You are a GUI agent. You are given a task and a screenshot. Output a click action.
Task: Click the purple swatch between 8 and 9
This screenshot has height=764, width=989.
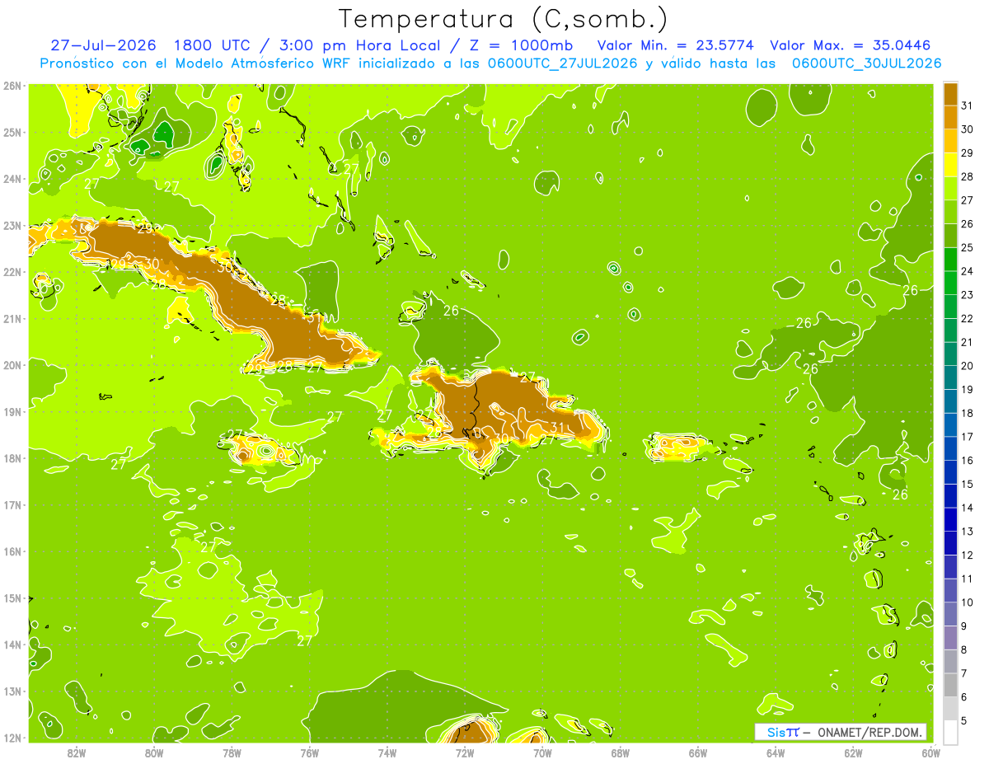point(950,638)
